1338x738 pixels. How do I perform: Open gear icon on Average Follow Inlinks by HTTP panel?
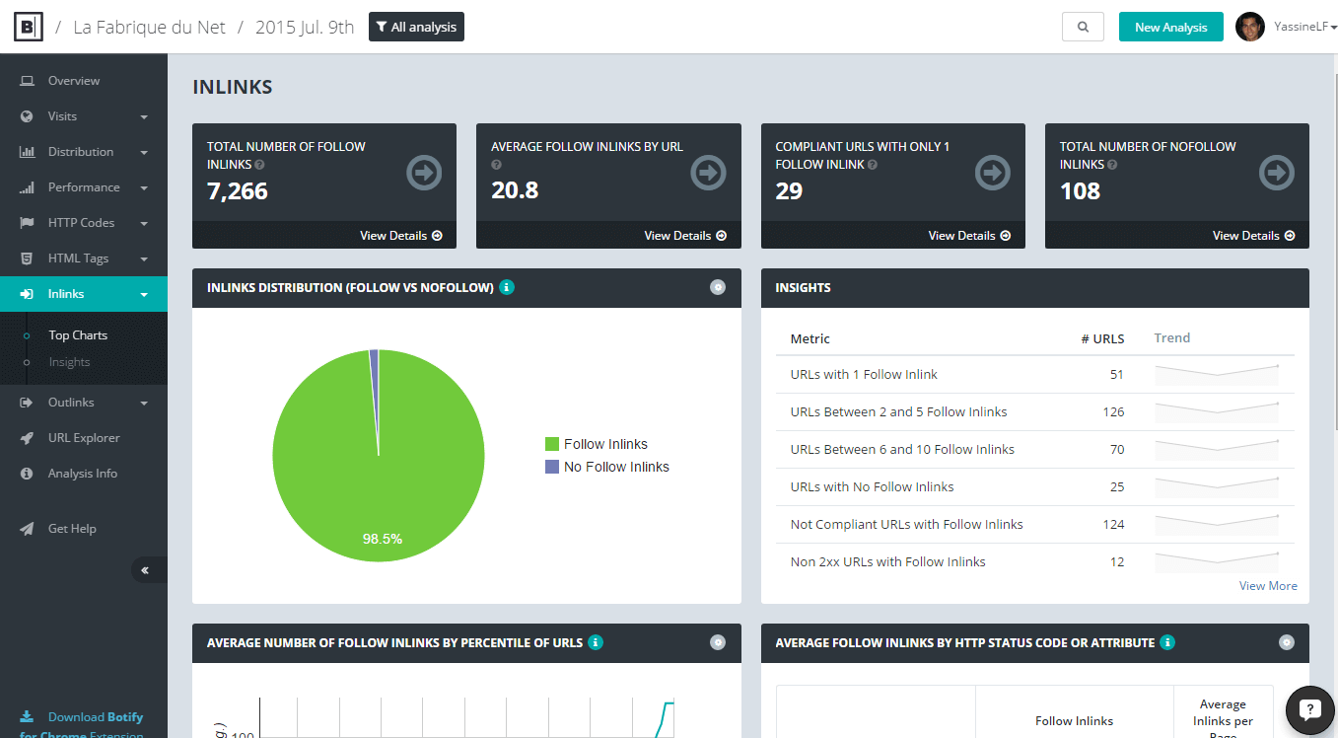[x=1286, y=642]
